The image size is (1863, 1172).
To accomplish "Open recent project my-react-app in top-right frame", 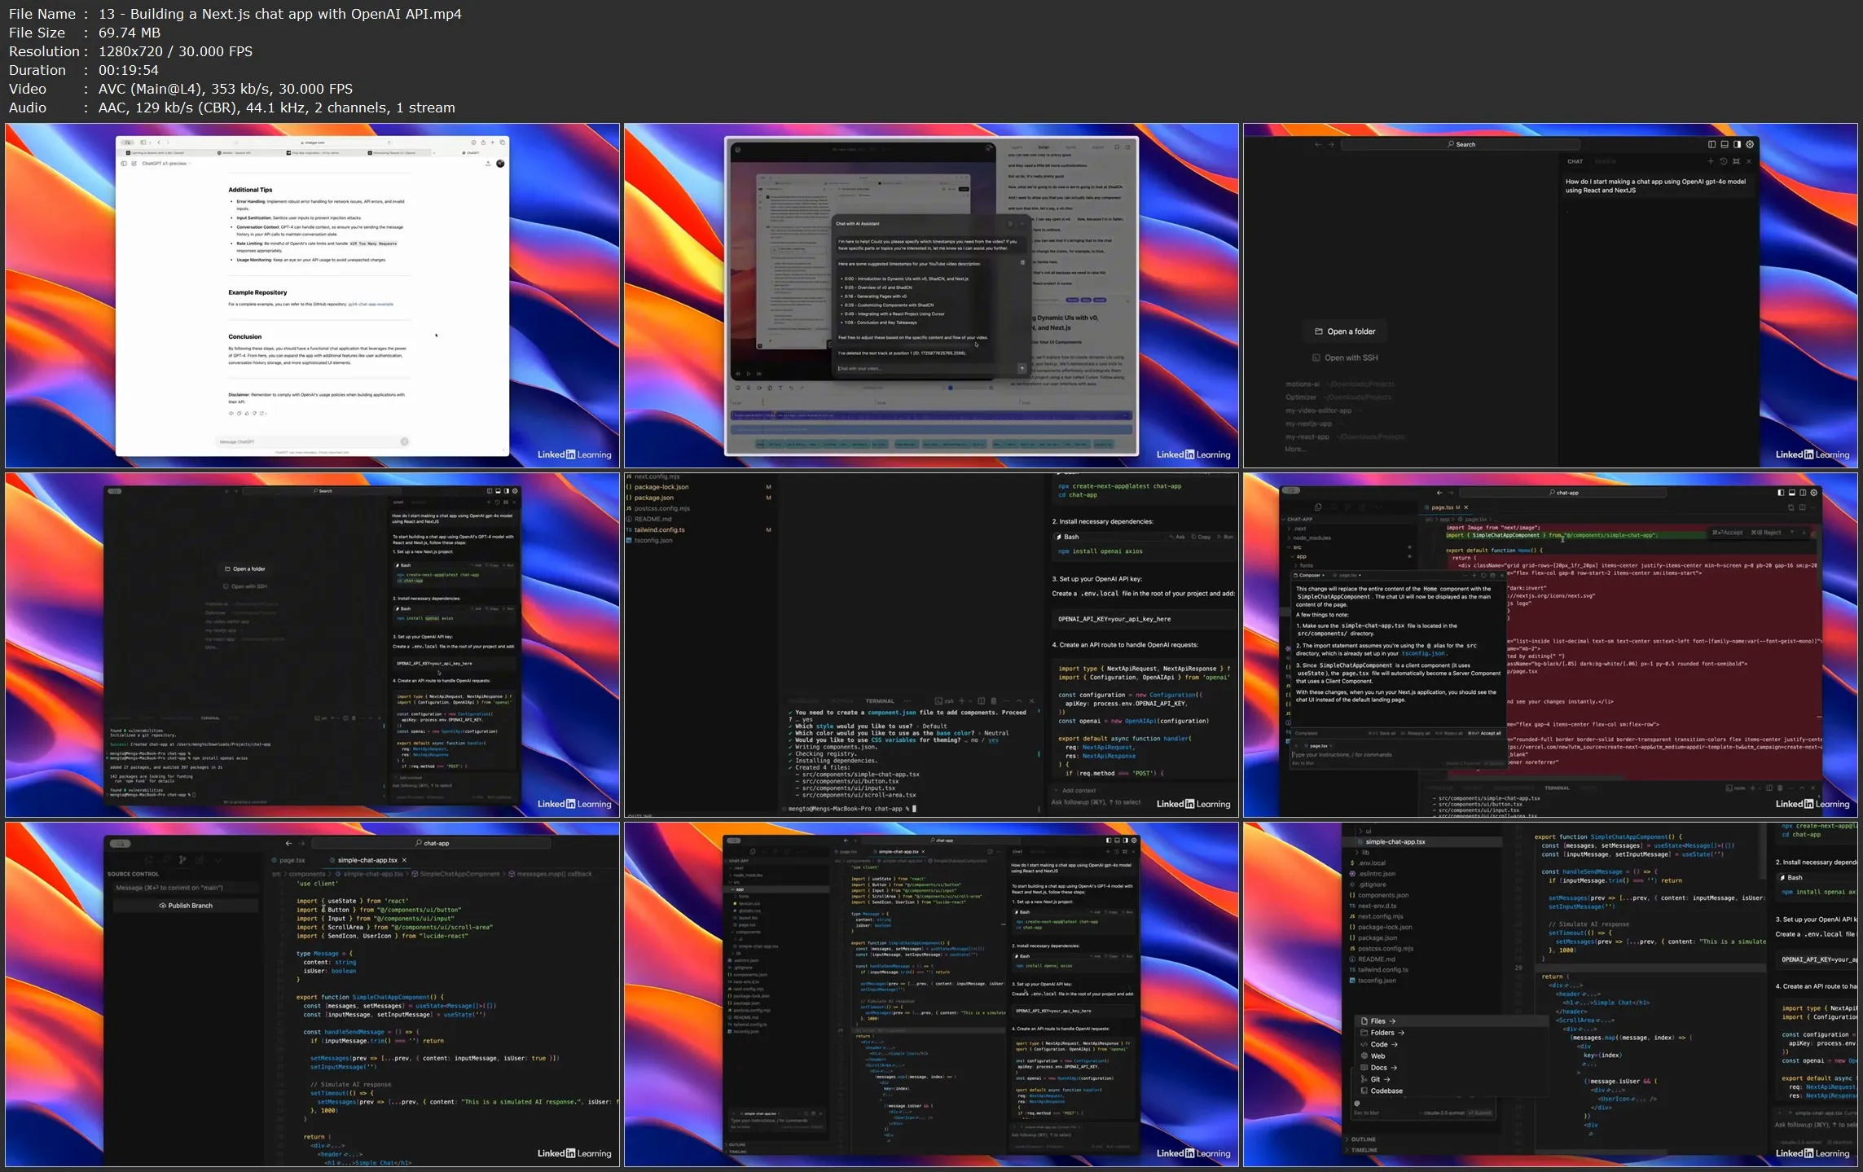I will 1307,437.
